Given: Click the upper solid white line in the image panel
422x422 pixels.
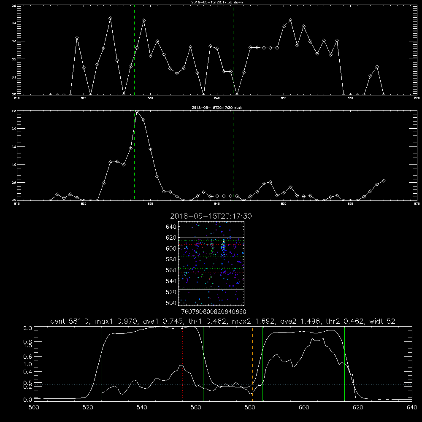Looking at the screenshot, I should coord(211,238).
